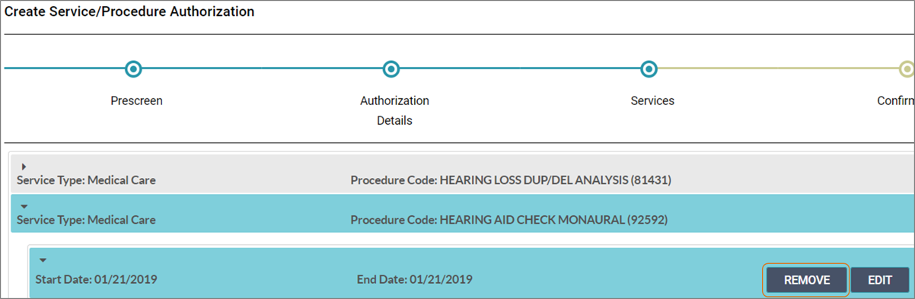The image size is (915, 299).
Task: Click the first Service Type: Medical Care row
Action: 462,173
